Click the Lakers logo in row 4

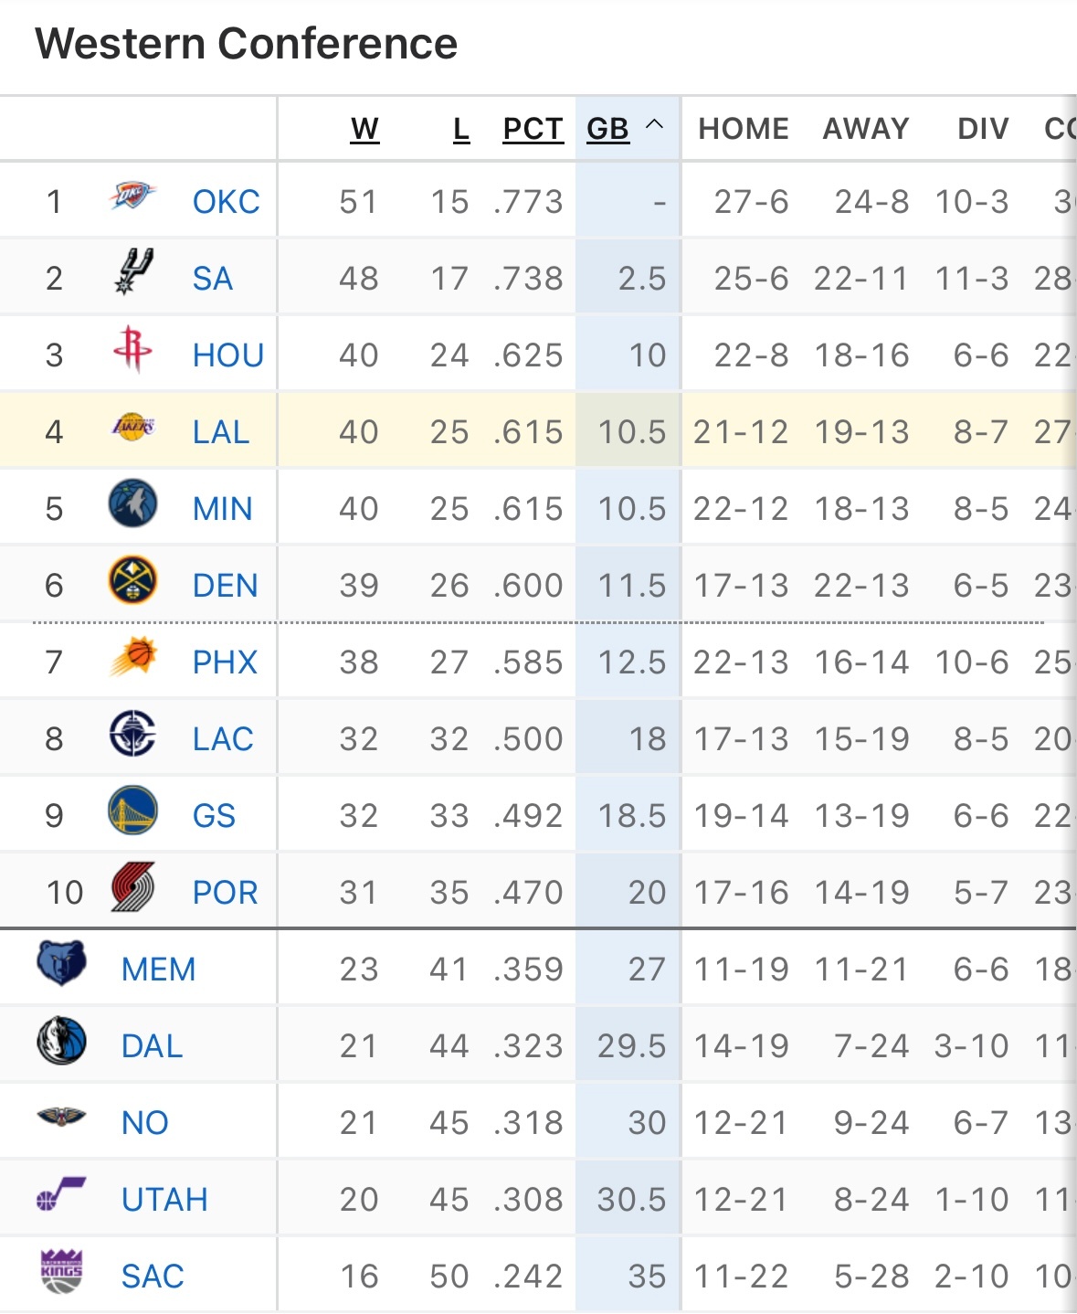tap(132, 427)
